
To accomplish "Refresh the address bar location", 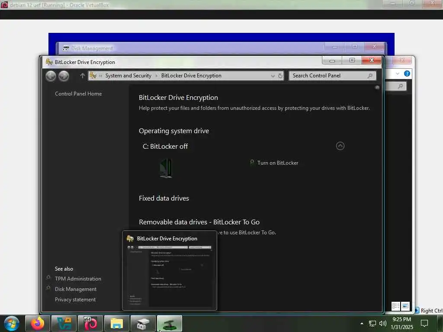I will tap(280, 76).
